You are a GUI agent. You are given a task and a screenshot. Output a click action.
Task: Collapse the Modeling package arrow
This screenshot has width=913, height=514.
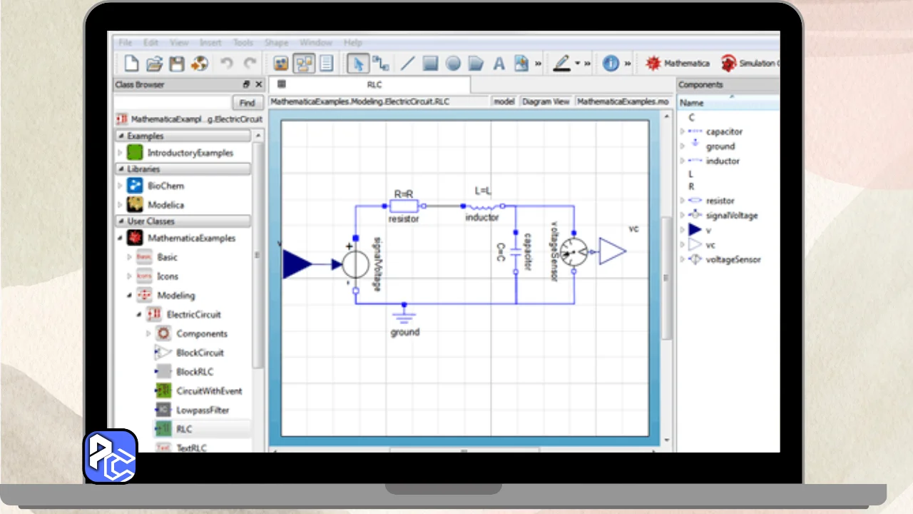(130, 295)
